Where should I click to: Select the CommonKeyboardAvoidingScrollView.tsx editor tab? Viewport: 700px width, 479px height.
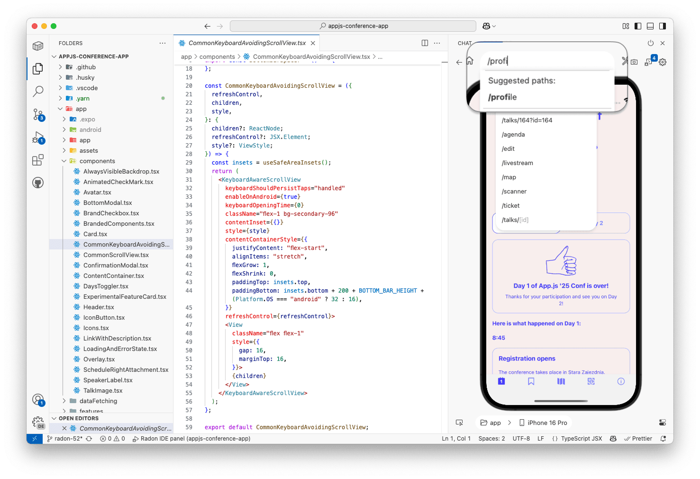click(x=247, y=43)
